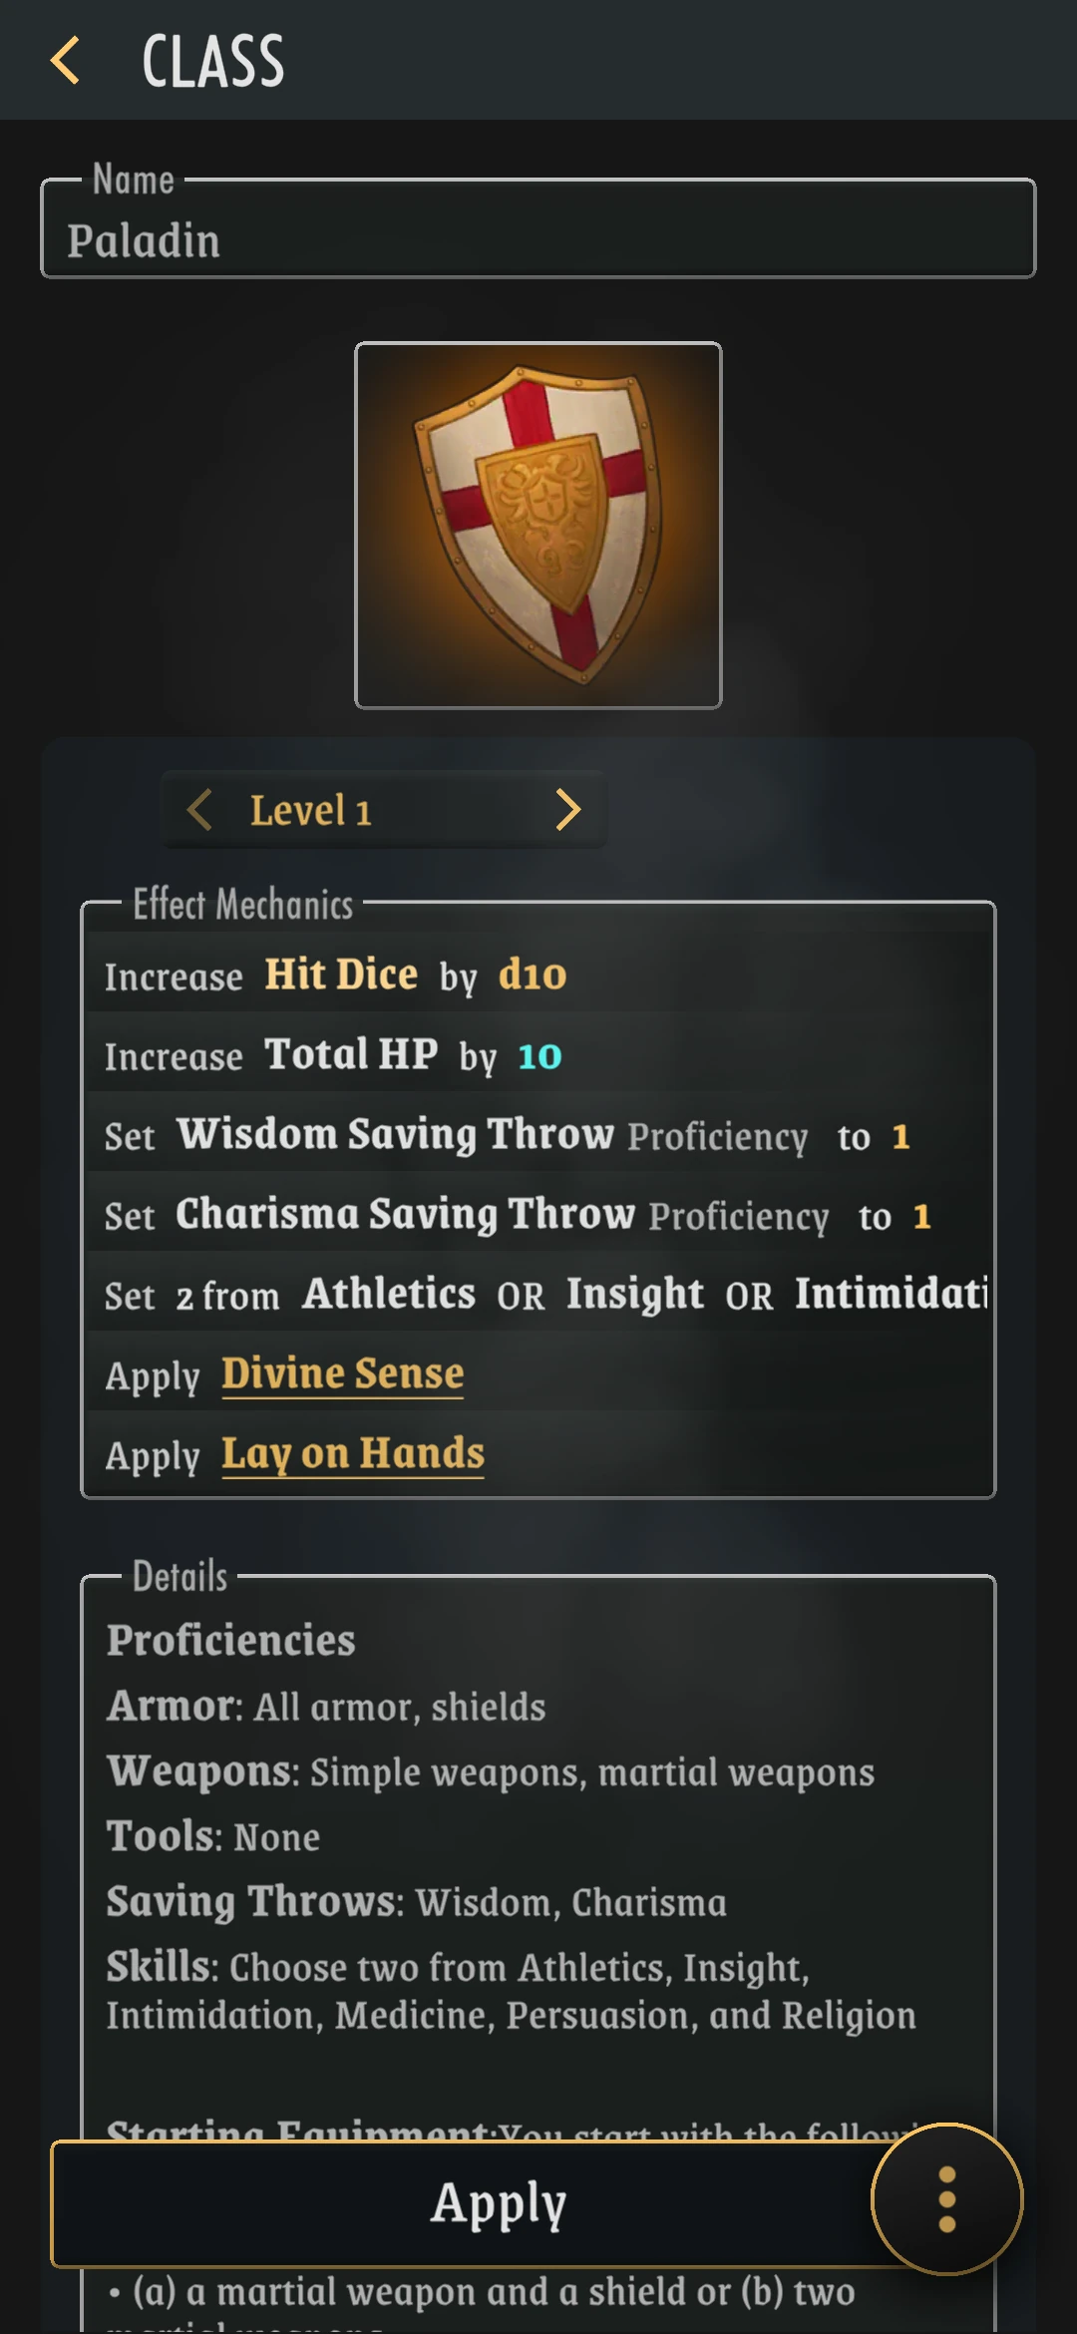Open the Divine Sense link

coord(342,1374)
